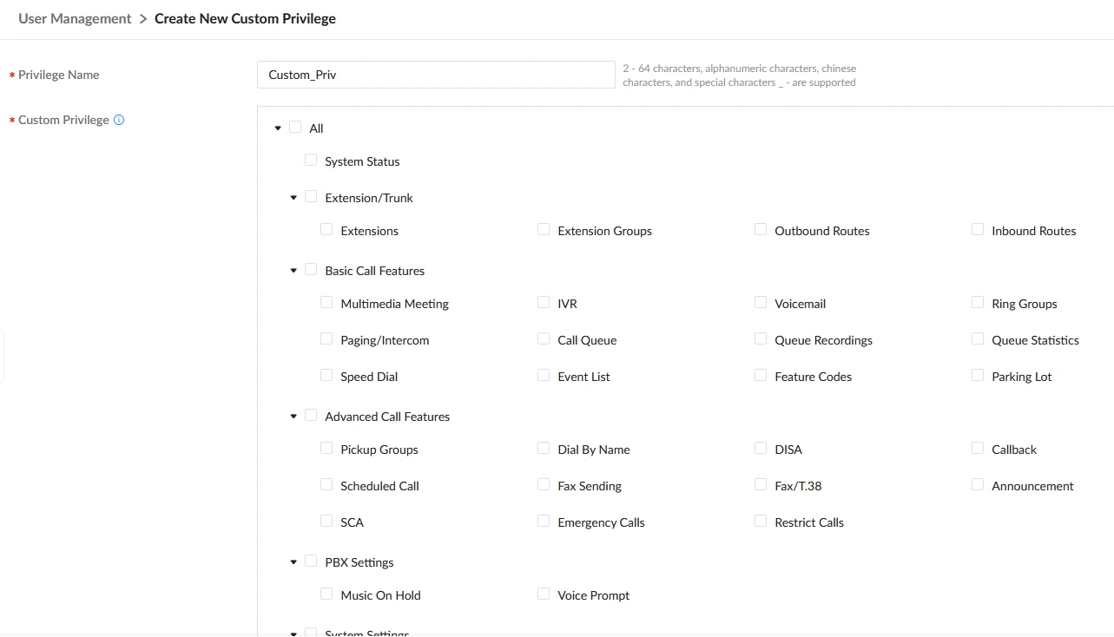1114x637 pixels.
Task: Enable the Emergency Calls checkbox
Action: pos(544,521)
